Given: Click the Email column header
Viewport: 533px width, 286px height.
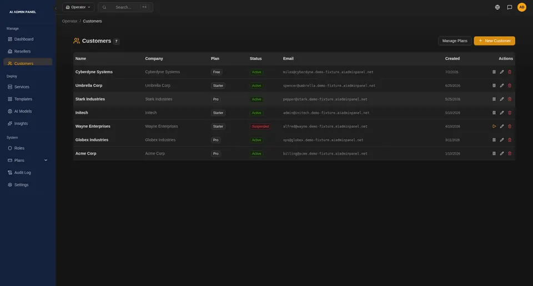Looking at the screenshot, I should 288,58.
